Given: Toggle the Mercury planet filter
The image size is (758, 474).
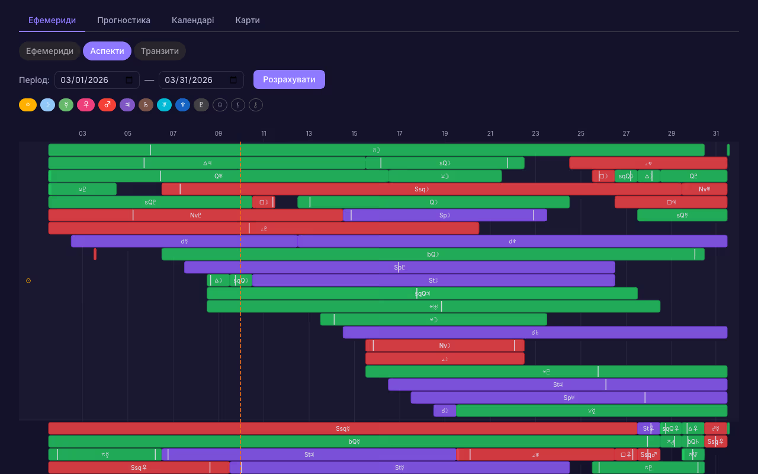Looking at the screenshot, I should coord(66,105).
